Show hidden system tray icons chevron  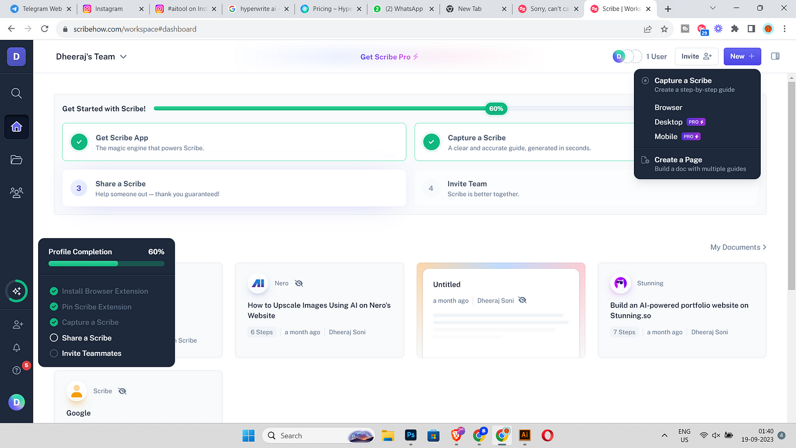coord(665,435)
